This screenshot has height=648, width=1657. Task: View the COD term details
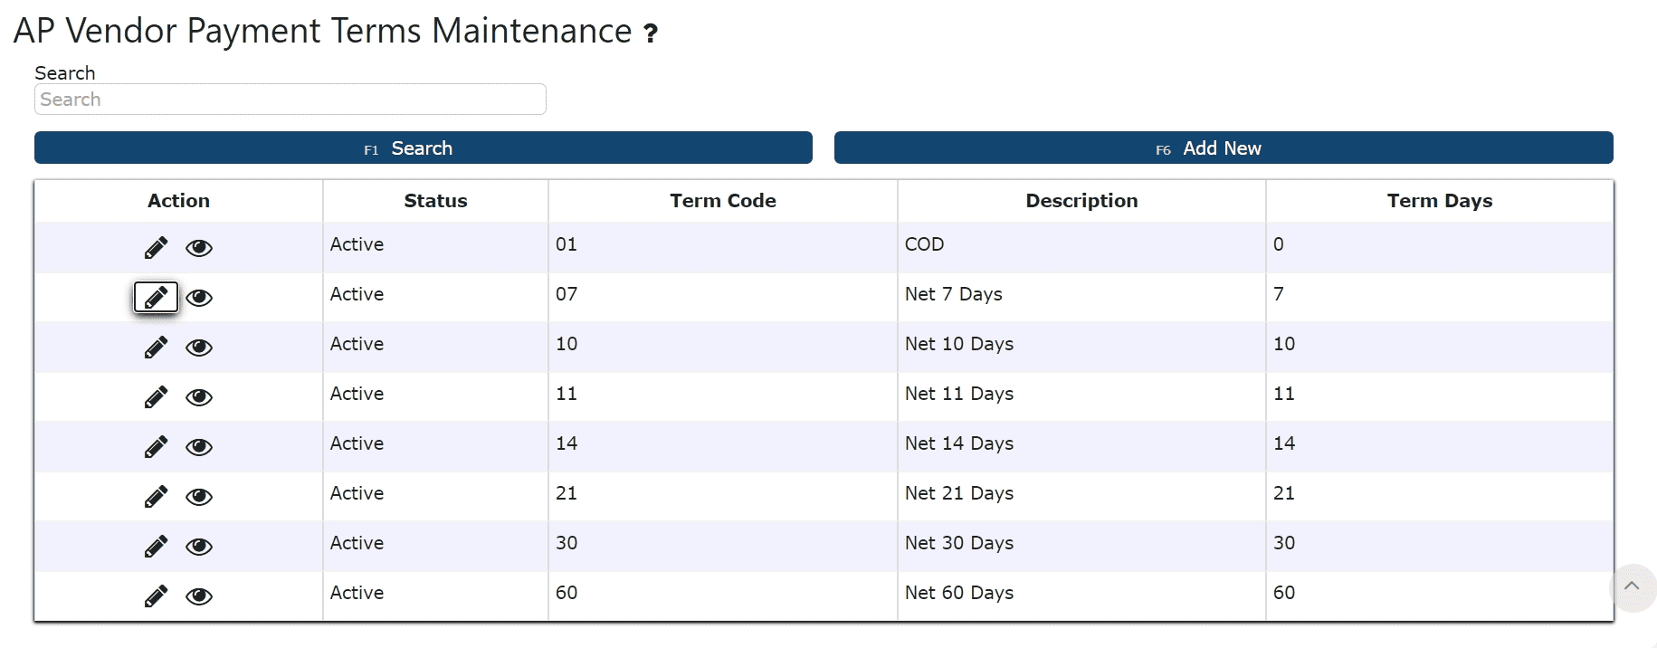tap(199, 248)
